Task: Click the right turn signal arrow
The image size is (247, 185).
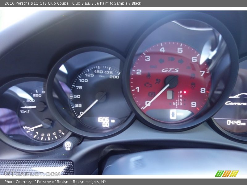Action: tap(181, 61)
